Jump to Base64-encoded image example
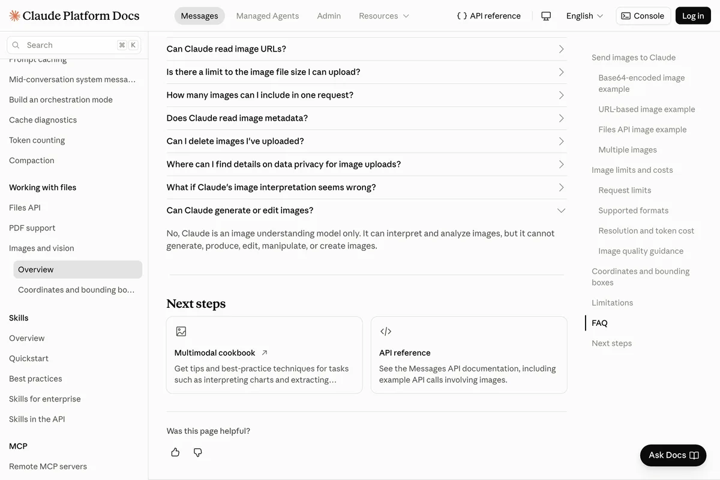 [641, 83]
